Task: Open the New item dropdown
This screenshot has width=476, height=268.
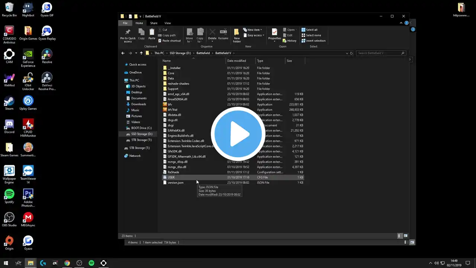Action: (x=253, y=30)
